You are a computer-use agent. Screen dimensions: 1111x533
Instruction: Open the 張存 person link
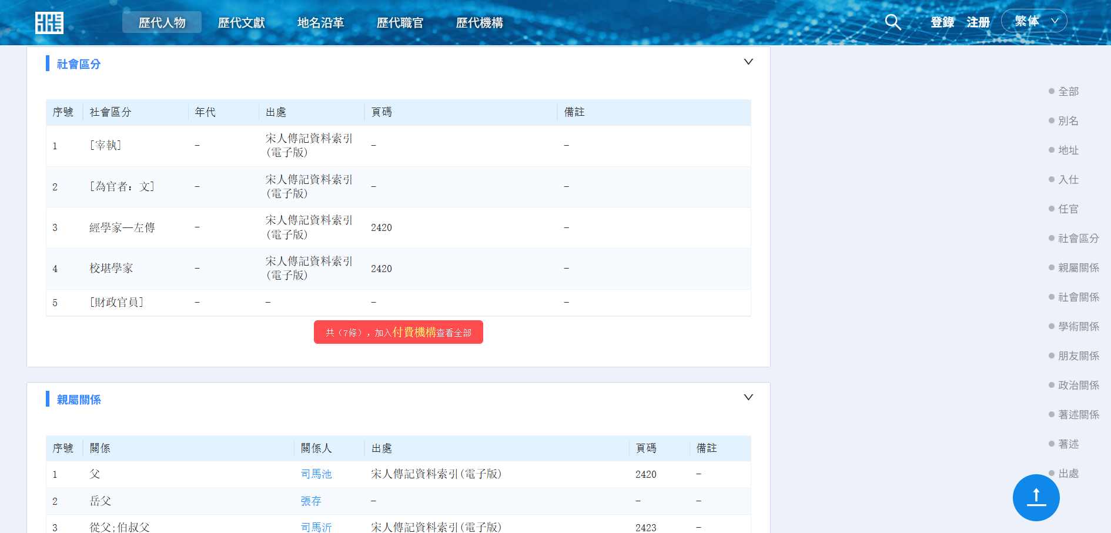point(311,501)
